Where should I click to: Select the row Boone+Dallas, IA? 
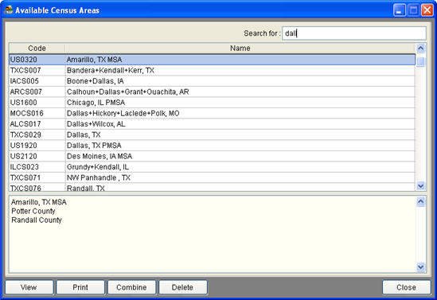pyautogui.click(x=212, y=81)
